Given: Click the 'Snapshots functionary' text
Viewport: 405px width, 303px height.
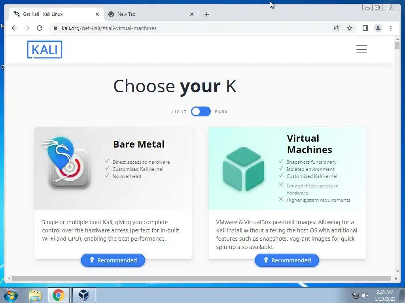Looking at the screenshot, I should (311, 162).
